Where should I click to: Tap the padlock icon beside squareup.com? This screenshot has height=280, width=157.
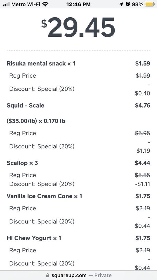click(x=47, y=275)
